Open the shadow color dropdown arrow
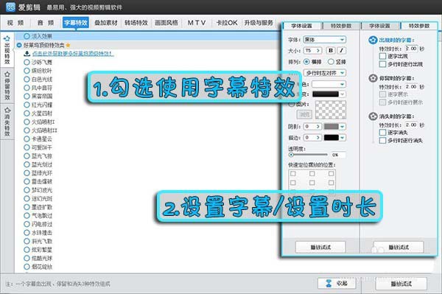This screenshot has width=442, height=294. click(343, 127)
